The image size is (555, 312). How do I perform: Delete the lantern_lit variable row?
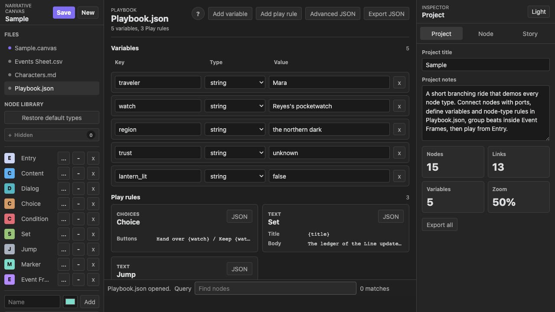(x=399, y=176)
